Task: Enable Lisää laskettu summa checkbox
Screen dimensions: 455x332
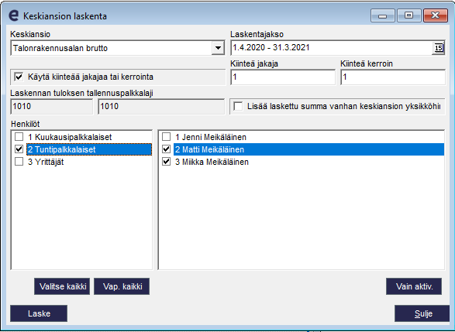Action: point(238,106)
